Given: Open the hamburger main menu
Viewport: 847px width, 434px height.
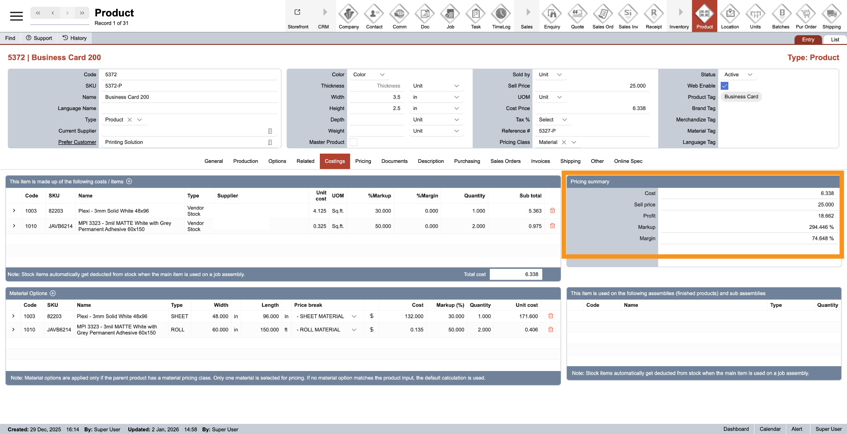Looking at the screenshot, I should pyautogui.click(x=16, y=16).
